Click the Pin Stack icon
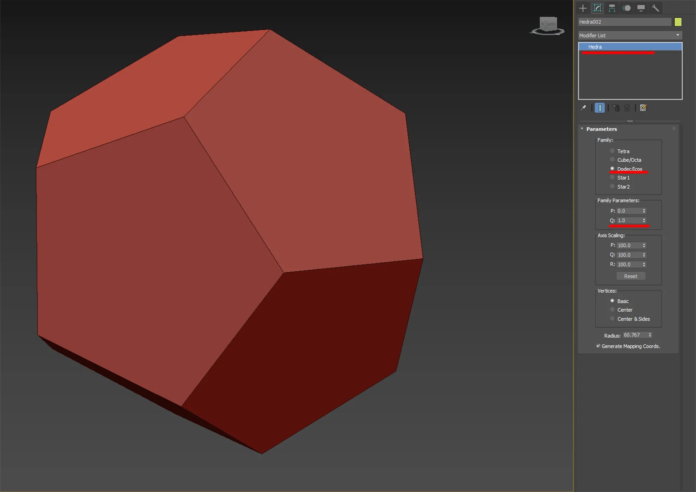 (x=583, y=108)
